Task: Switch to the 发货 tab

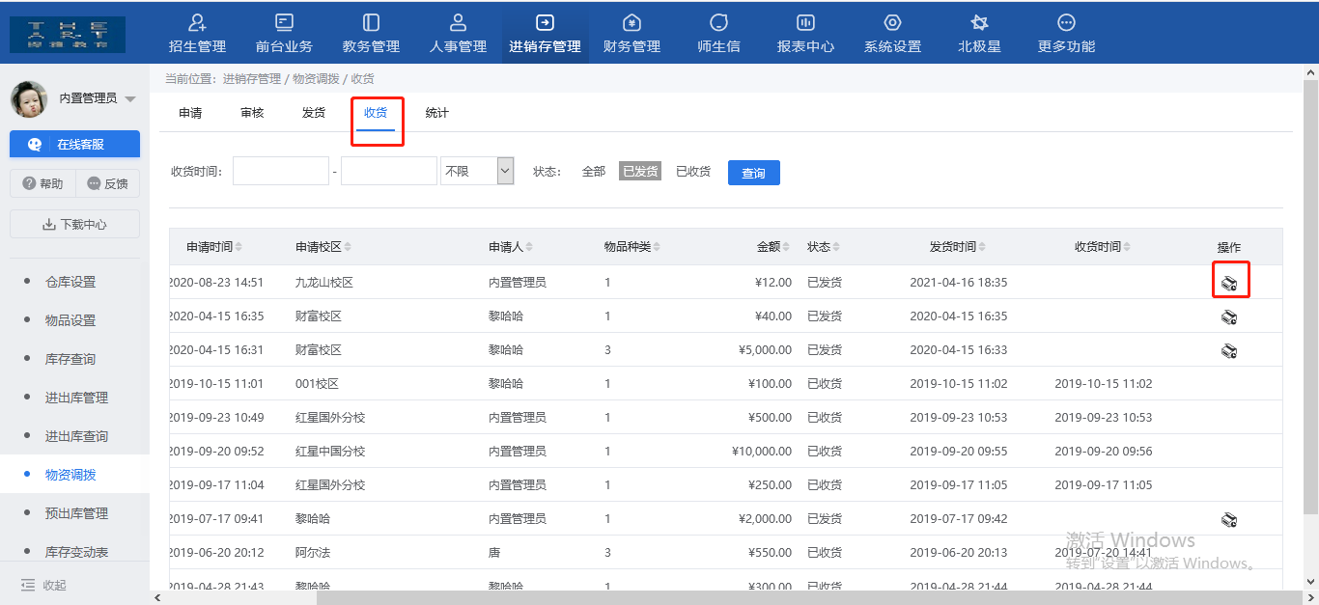Action: (x=314, y=113)
